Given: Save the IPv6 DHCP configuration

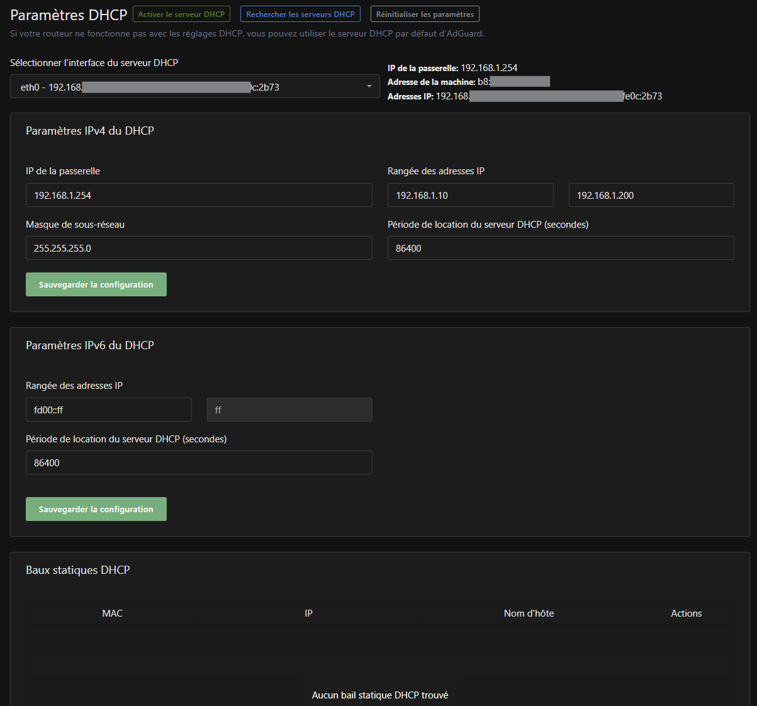Looking at the screenshot, I should [x=96, y=509].
